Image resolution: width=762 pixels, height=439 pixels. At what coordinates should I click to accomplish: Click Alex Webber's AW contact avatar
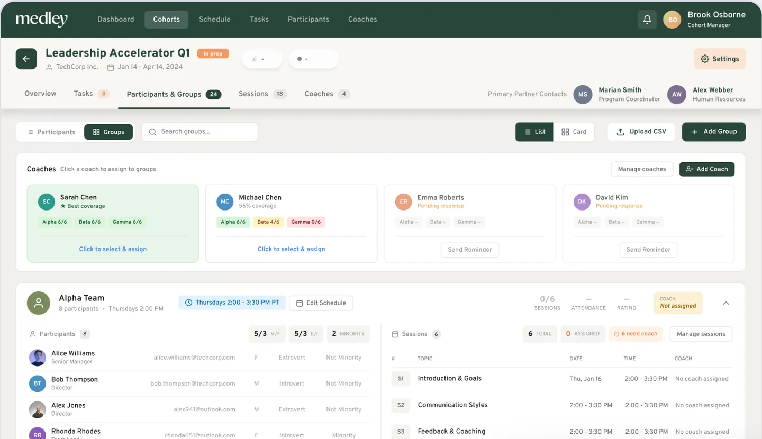(677, 94)
